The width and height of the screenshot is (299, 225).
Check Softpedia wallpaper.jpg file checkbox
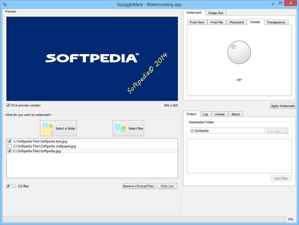[x=9, y=146]
